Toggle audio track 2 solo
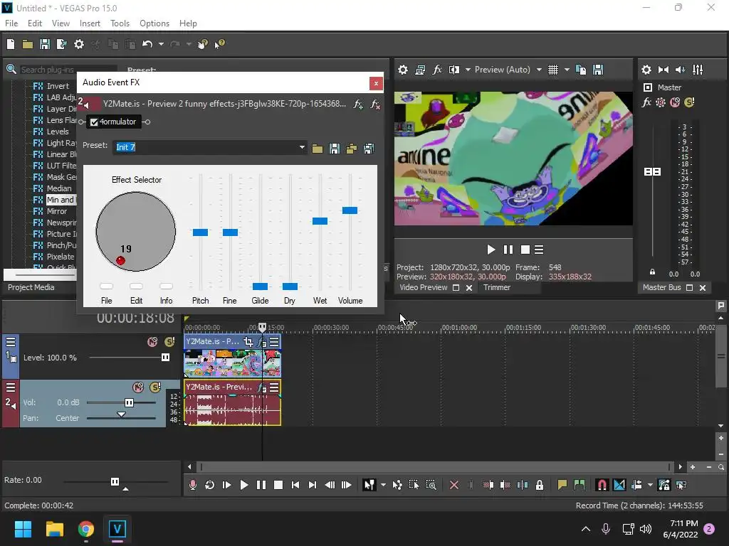The width and height of the screenshot is (729, 546). pos(155,387)
